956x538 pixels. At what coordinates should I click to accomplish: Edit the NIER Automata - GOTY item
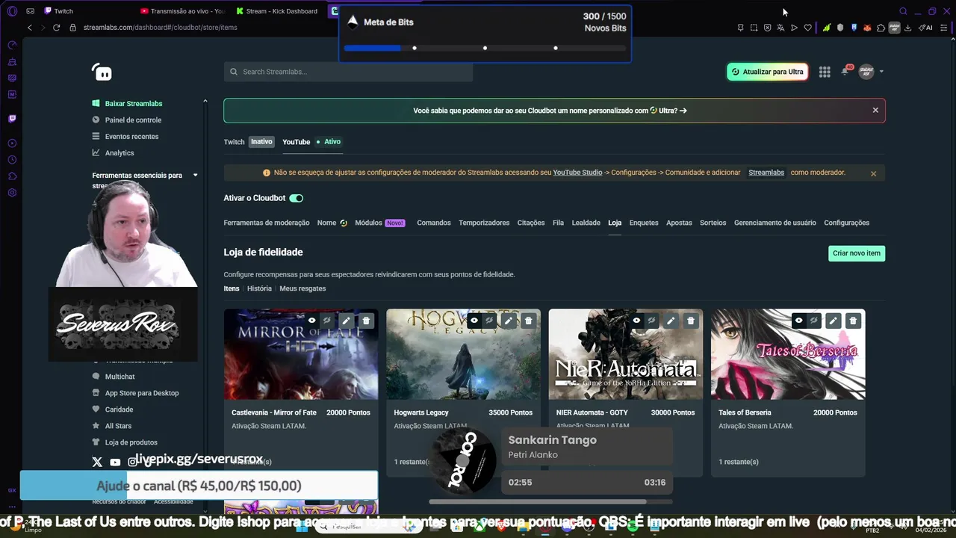click(671, 321)
